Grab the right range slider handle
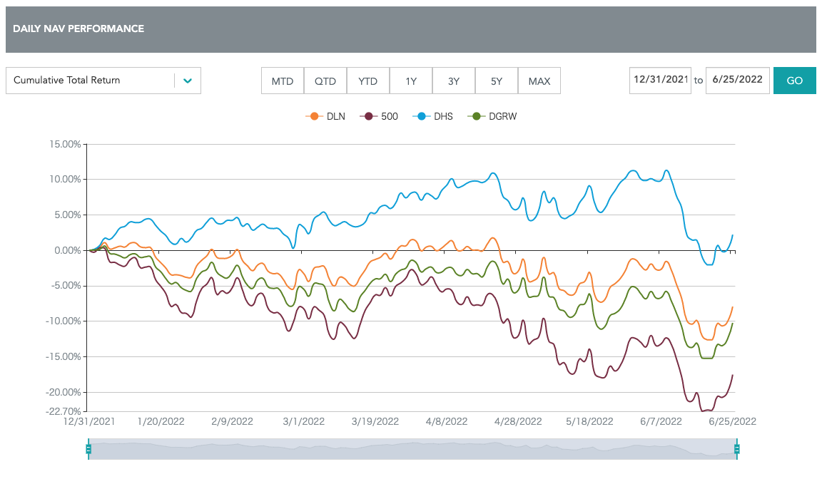This screenshot has width=827, height=479. (x=737, y=449)
